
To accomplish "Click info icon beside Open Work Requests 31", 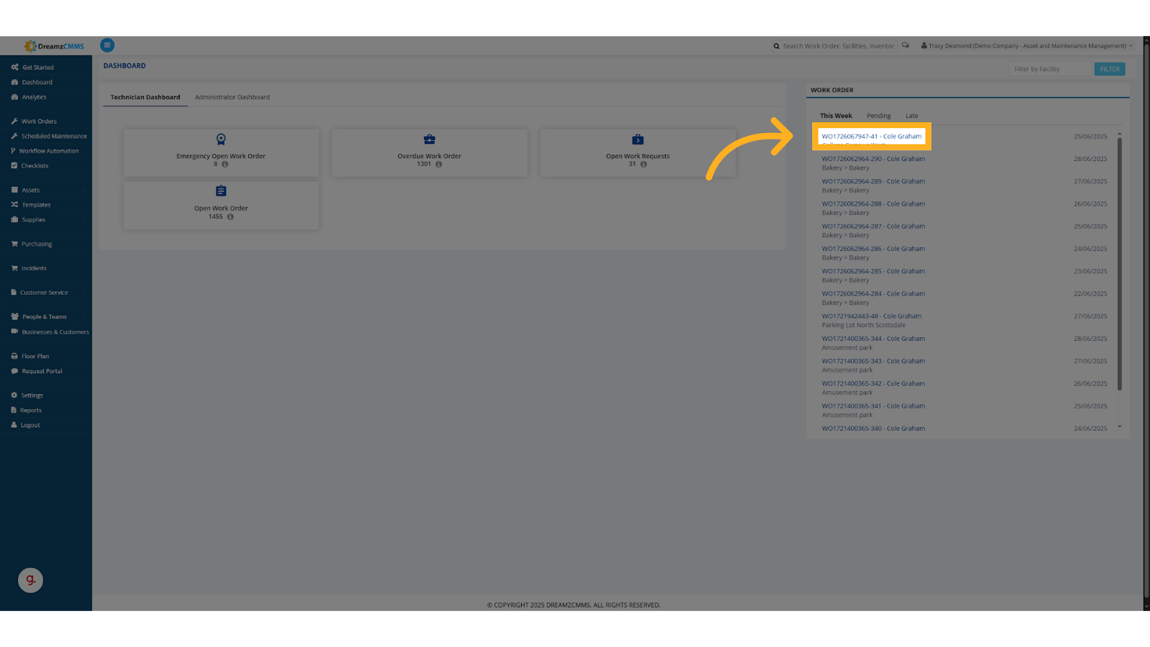I will pos(643,165).
